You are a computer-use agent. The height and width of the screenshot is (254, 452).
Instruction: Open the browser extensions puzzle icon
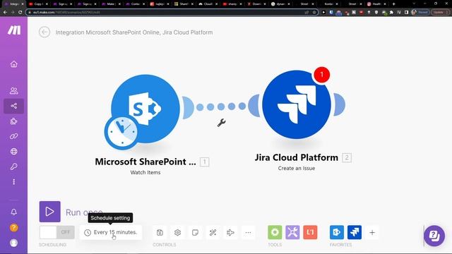(391, 12)
